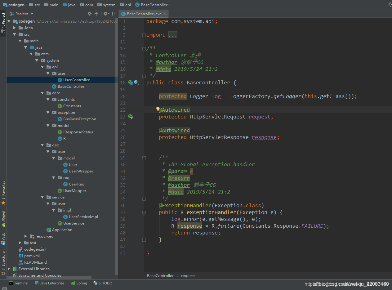Select the R class in model folder
This screenshot has width=392, height=290.
click(65, 139)
